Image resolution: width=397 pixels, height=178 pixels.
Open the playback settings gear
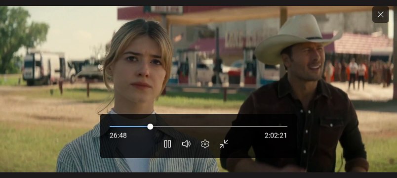point(205,144)
